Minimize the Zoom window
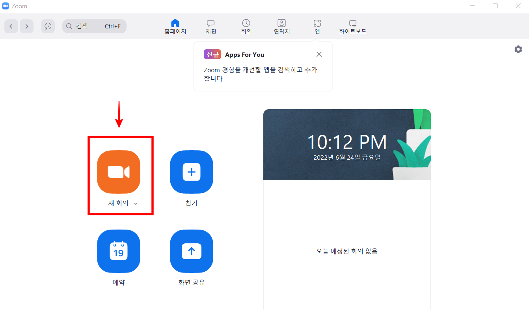Screen dimensions: 529x310 (x=472, y=6)
